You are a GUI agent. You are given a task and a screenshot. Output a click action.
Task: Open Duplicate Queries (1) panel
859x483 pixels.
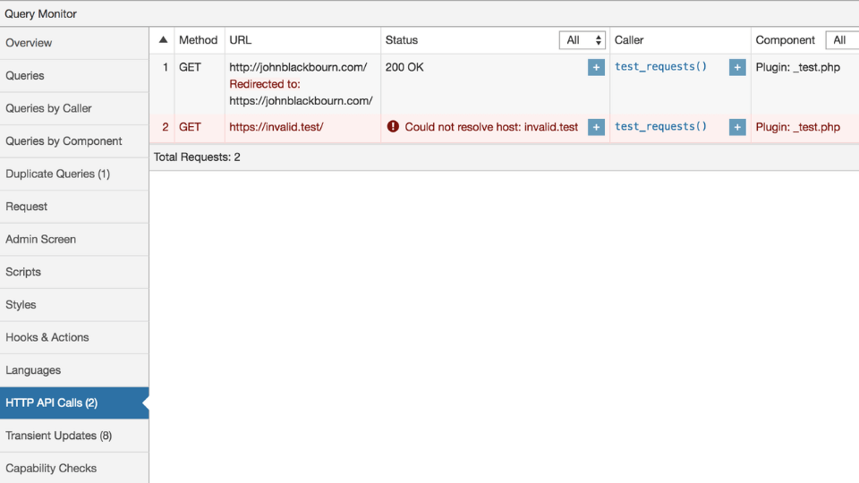click(x=74, y=174)
